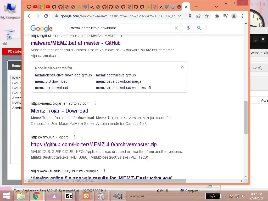Show hidden system tray icons arrow
The height and width of the screenshot is (201, 268).
click(224, 196)
